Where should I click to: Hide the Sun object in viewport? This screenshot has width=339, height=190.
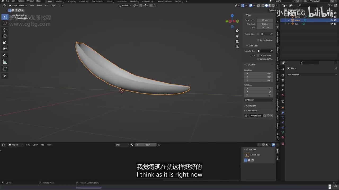click(x=331, y=24)
